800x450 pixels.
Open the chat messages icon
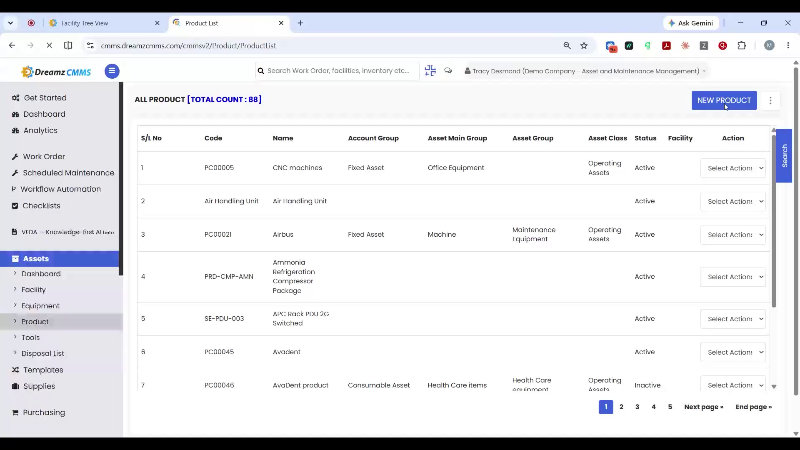[x=448, y=71]
